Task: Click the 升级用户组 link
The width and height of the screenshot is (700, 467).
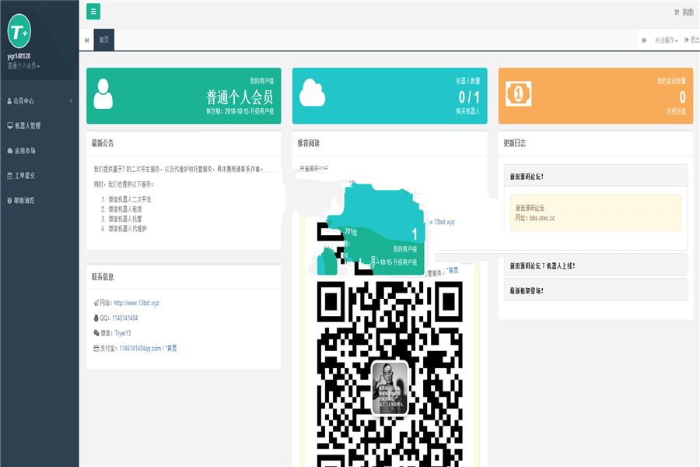Action: [x=262, y=111]
